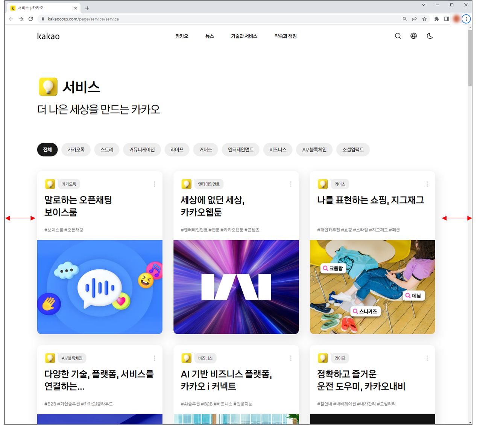Viewport: 477px width, 425px height.
Task: Click site lock icon in address bar
Action: (43, 19)
